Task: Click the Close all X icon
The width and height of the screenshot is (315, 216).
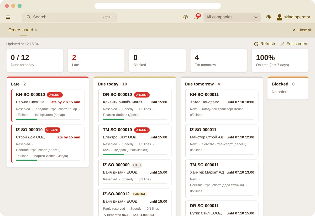Action: click(x=294, y=30)
